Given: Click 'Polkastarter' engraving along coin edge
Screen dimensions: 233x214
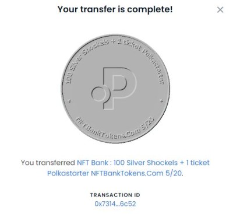Looking at the screenshot, I should pyautogui.click(x=154, y=65).
